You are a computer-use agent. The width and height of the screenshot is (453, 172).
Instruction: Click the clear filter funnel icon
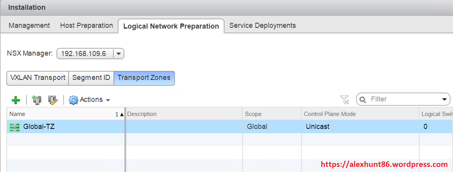point(345,100)
